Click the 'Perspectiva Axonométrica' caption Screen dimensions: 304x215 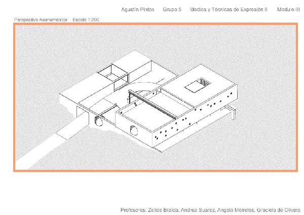[41, 20]
